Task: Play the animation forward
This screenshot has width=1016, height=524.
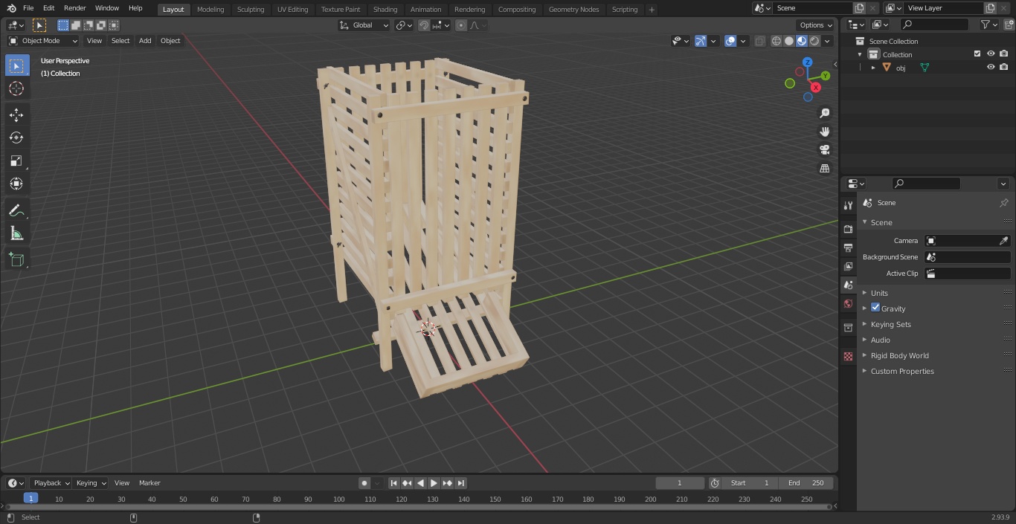Action: [x=434, y=483]
